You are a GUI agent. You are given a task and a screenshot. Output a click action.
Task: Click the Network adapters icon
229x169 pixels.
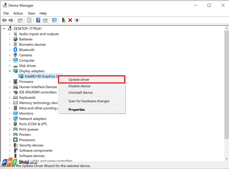(x=15, y=119)
